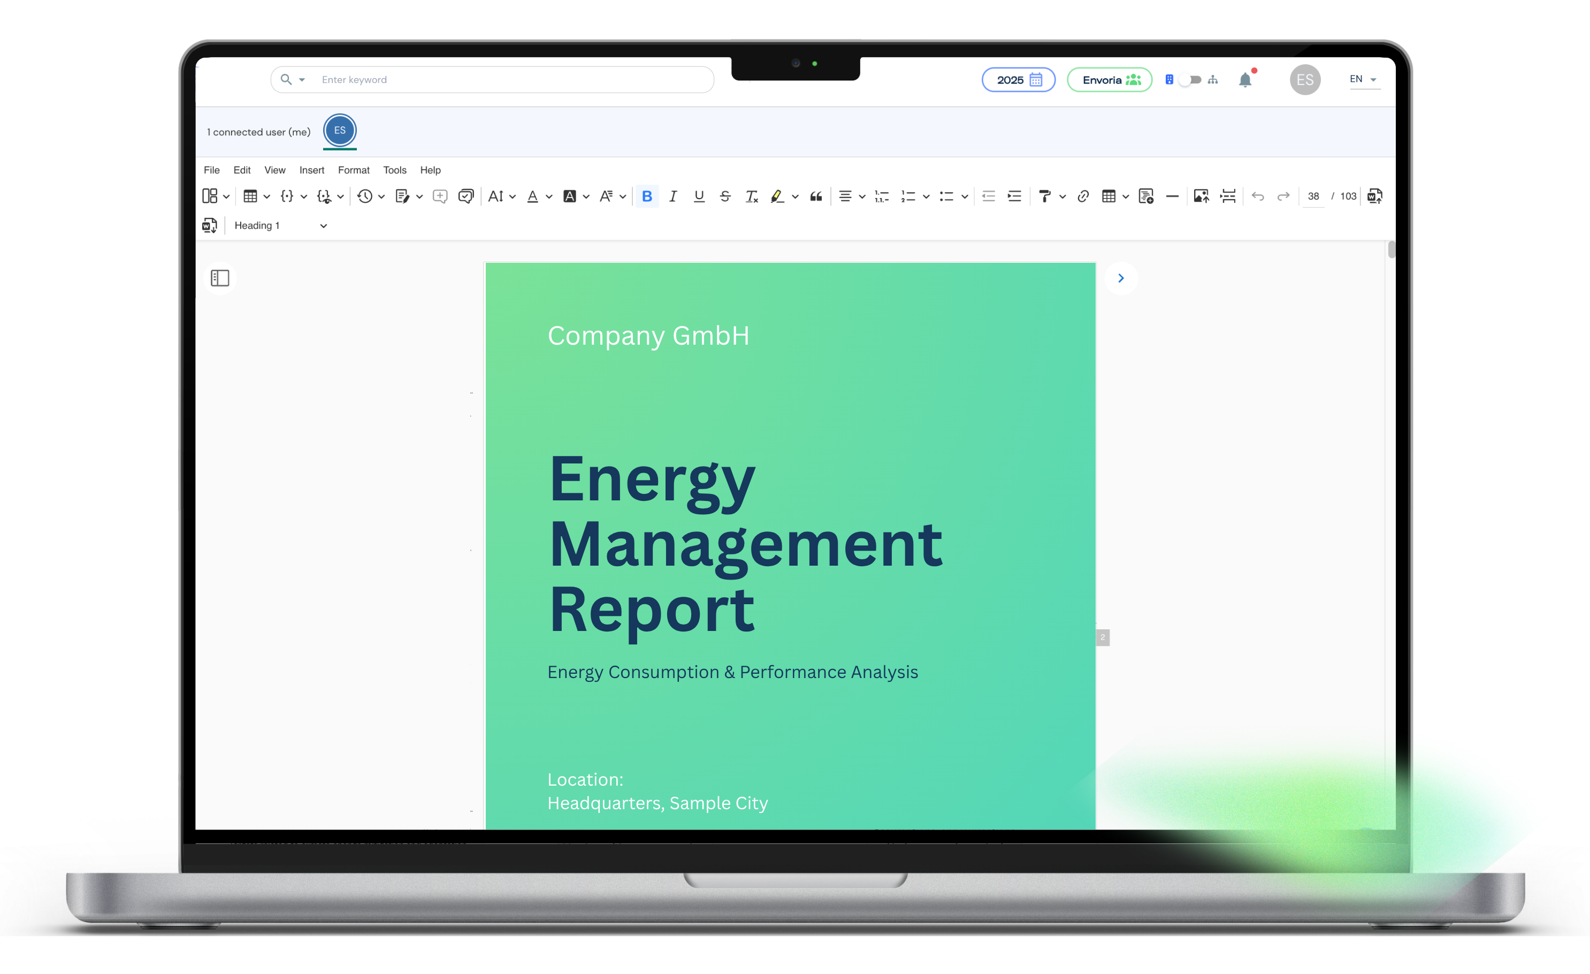1590x974 pixels.
Task: Expand the font size dropdown arrow
Action: [x=513, y=197]
